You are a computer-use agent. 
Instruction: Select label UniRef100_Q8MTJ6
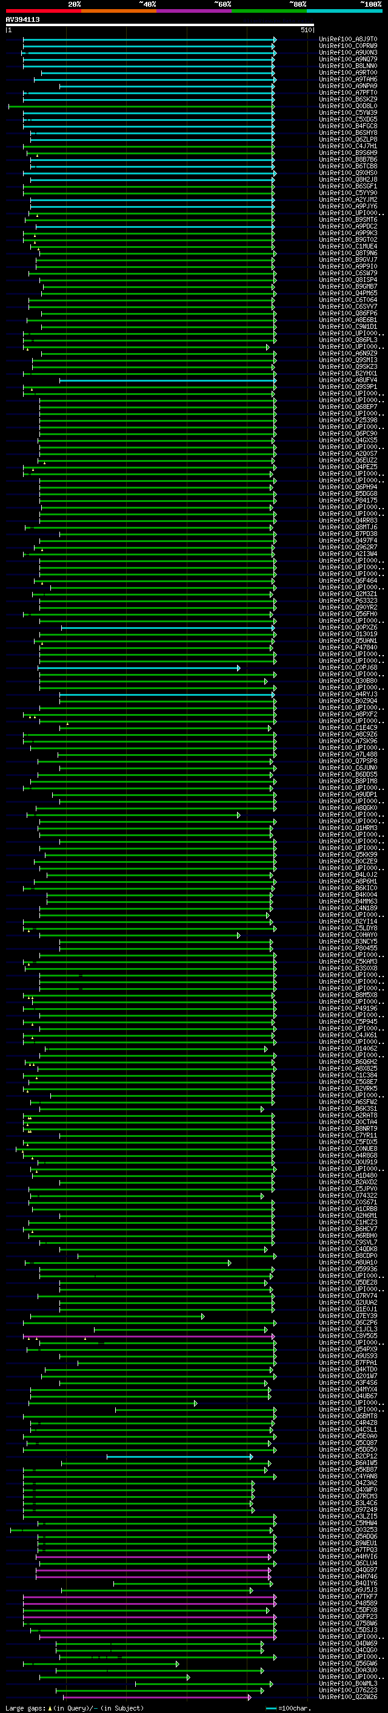(x=348, y=527)
